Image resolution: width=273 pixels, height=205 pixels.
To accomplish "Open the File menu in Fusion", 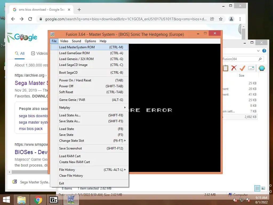I will point(54,41).
